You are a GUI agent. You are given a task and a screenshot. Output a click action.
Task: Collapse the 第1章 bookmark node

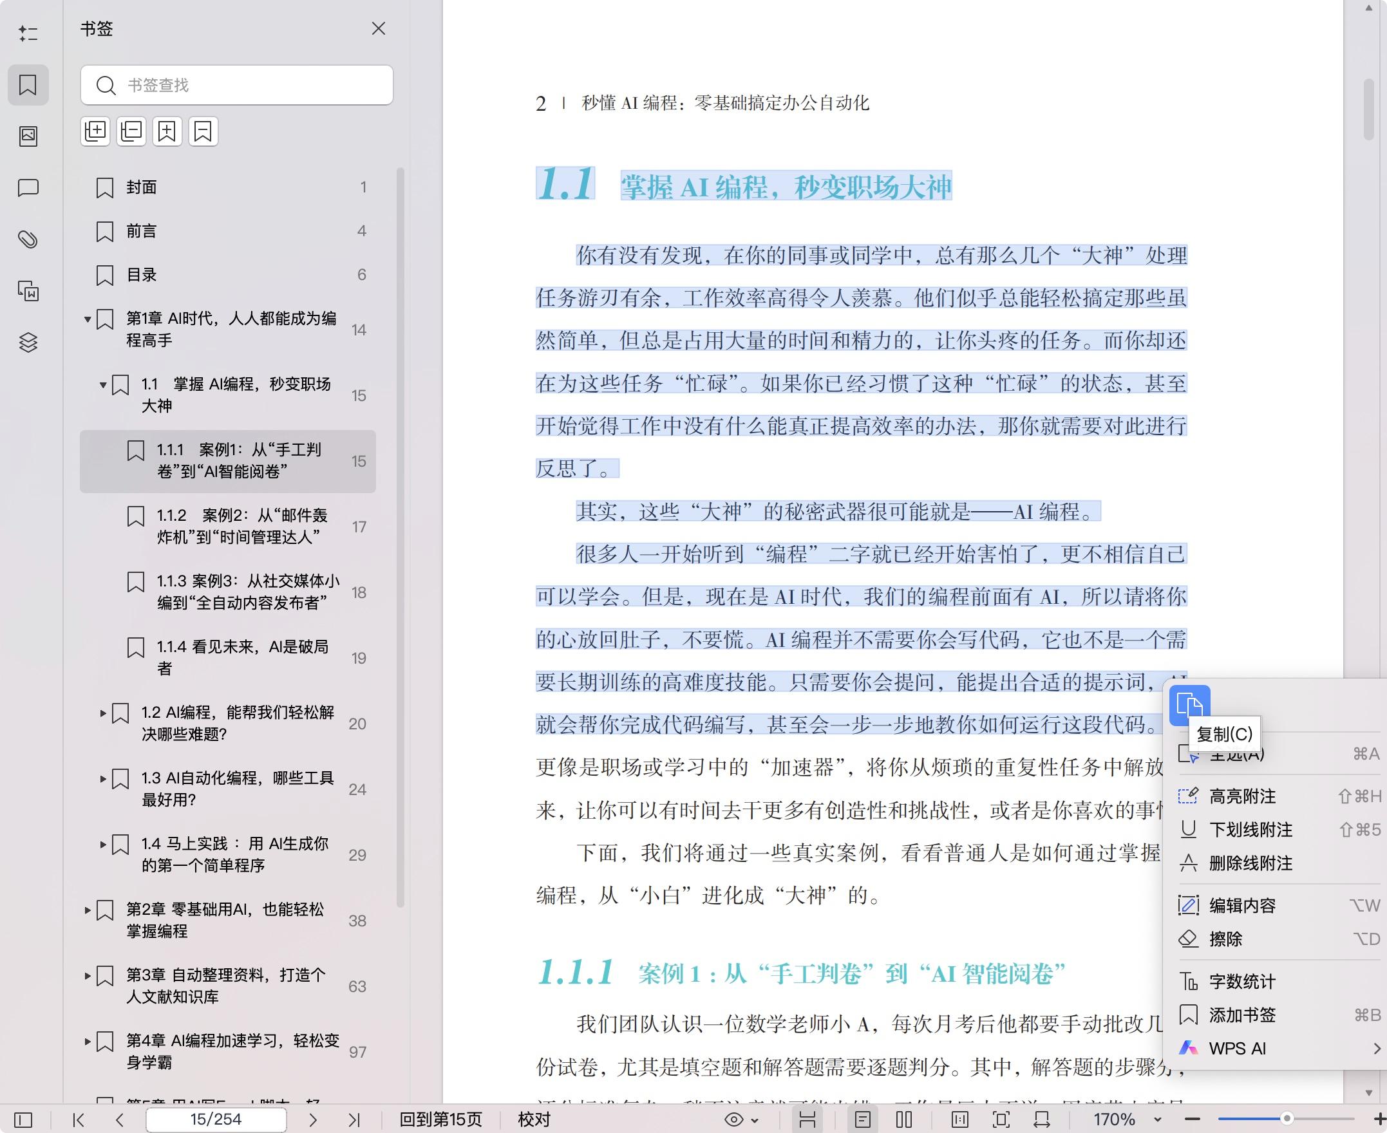coord(88,319)
